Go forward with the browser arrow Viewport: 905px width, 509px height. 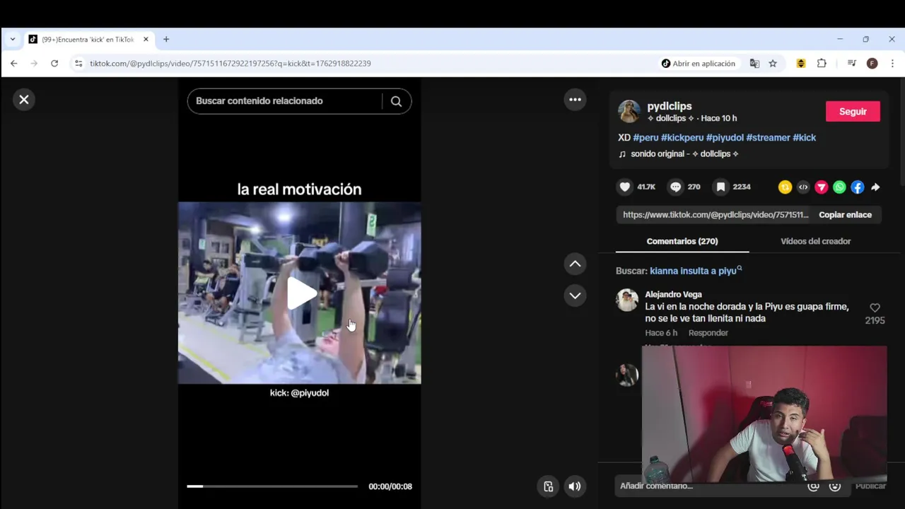click(x=34, y=64)
